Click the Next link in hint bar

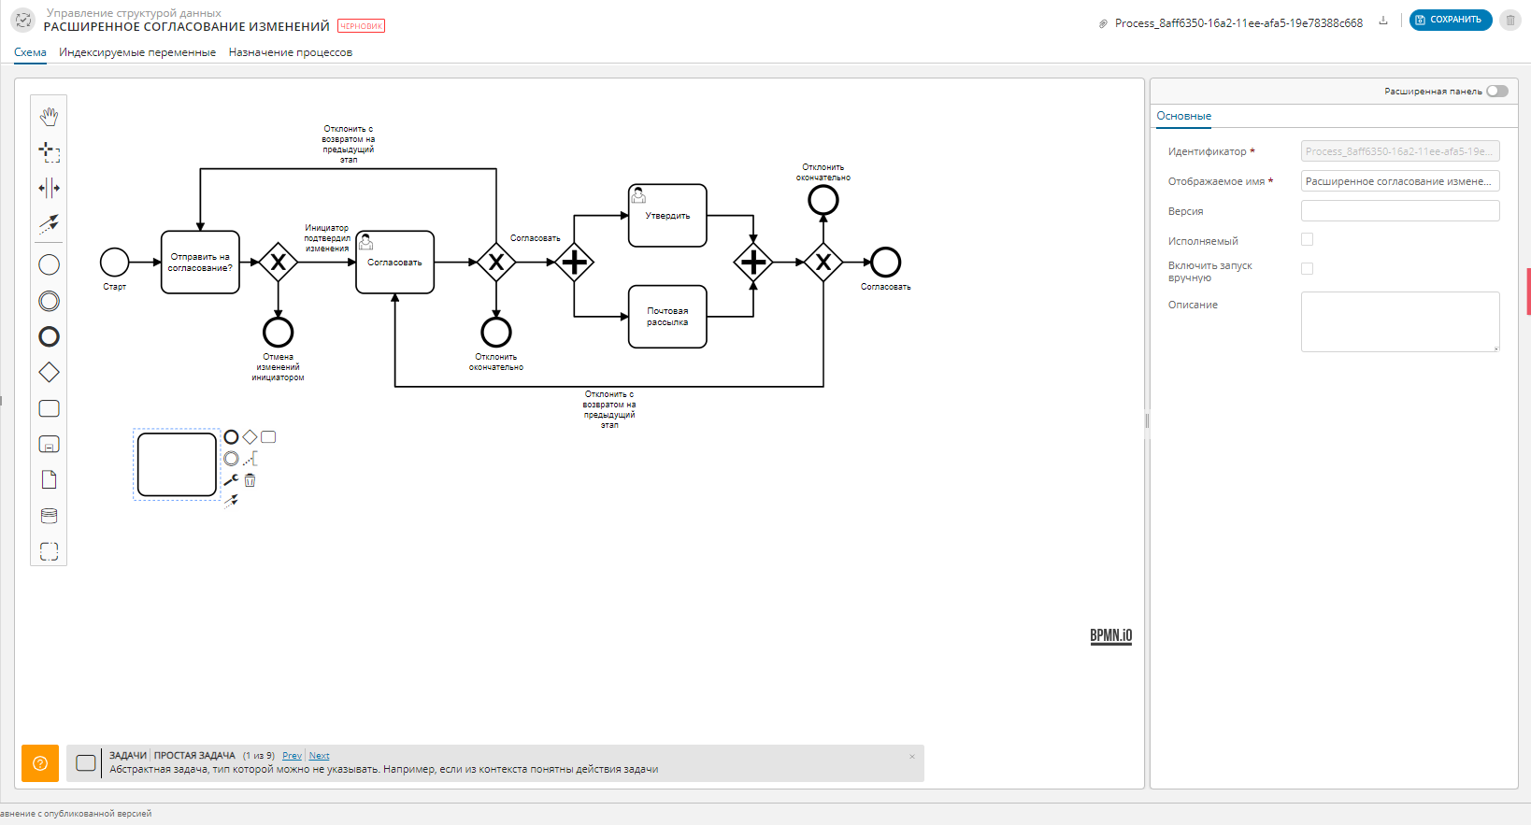(x=319, y=756)
